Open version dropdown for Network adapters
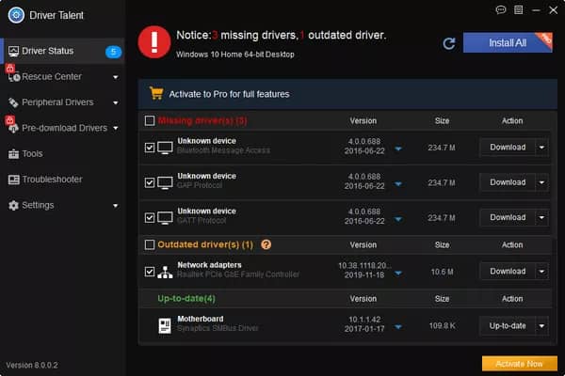This screenshot has width=565, height=376. 398,274
